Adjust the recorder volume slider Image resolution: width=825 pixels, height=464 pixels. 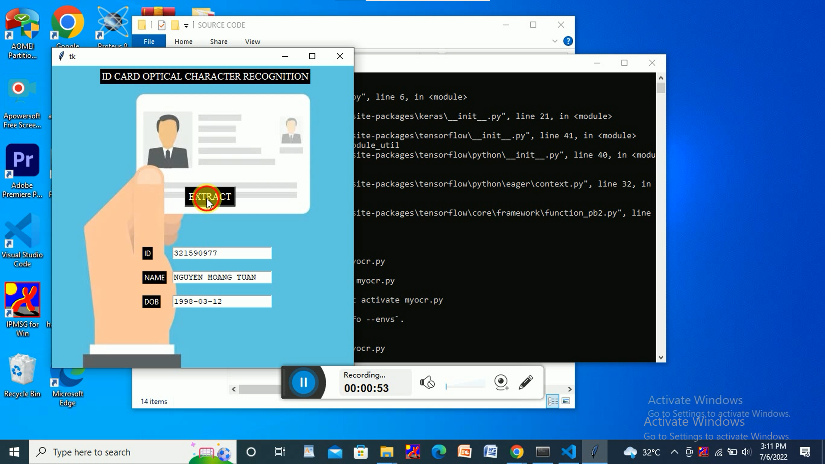pos(465,385)
